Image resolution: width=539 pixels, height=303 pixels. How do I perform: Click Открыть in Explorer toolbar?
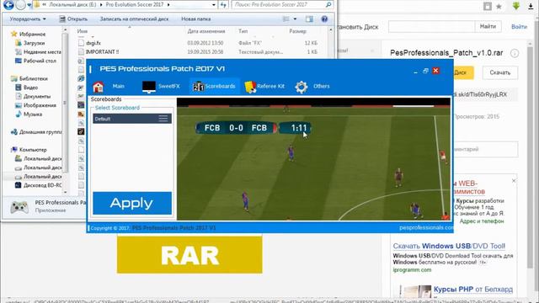coord(73,19)
